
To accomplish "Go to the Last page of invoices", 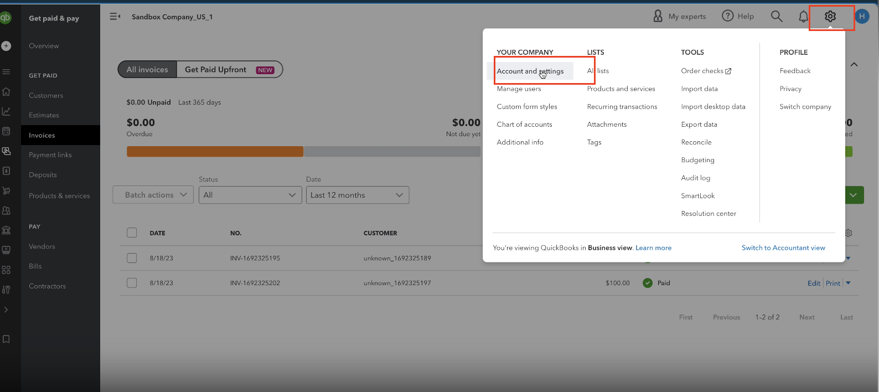I will (846, 317).
